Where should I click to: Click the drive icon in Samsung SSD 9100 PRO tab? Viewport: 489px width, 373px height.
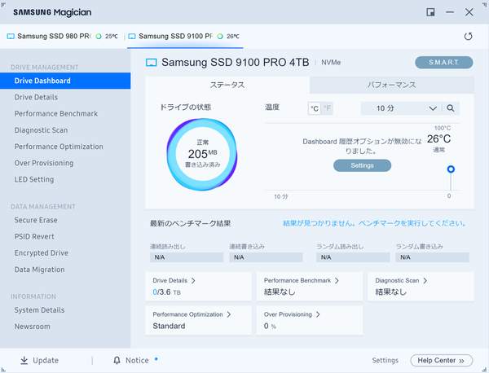tap(132, 37)
